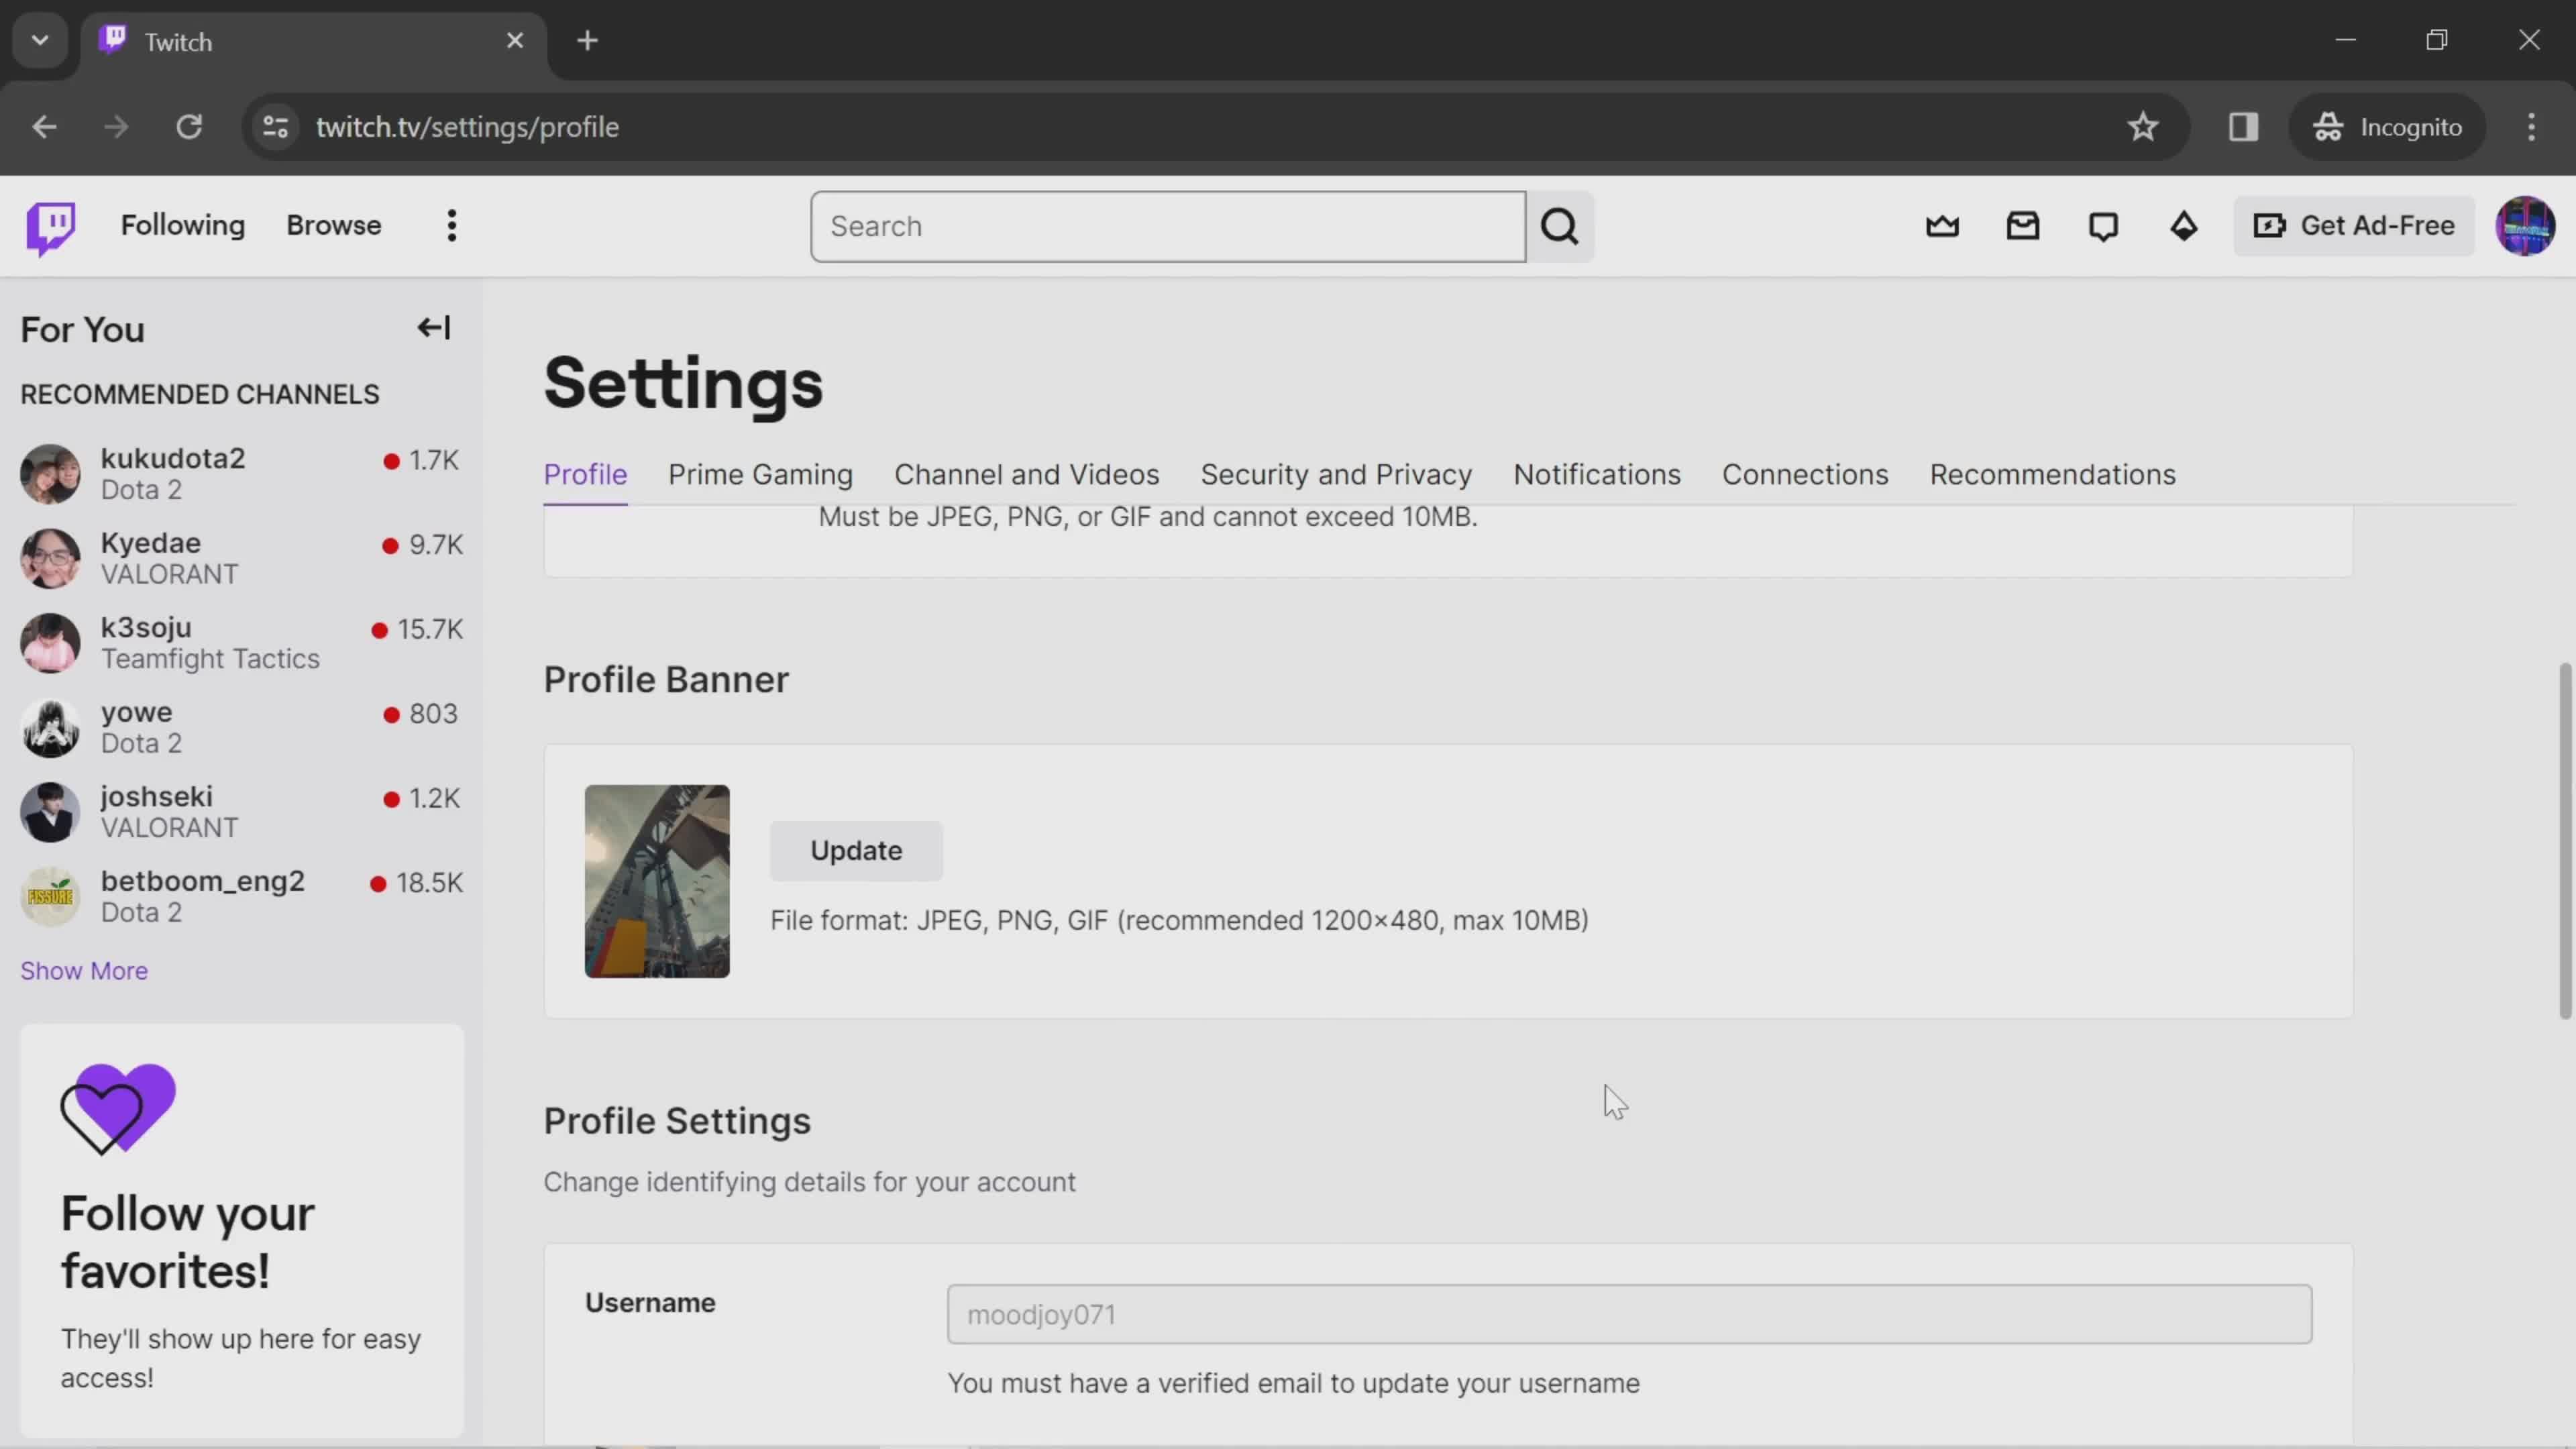Reload the Twitch page
This screenshot has width=2576, height=1449.
pos(189,127)
